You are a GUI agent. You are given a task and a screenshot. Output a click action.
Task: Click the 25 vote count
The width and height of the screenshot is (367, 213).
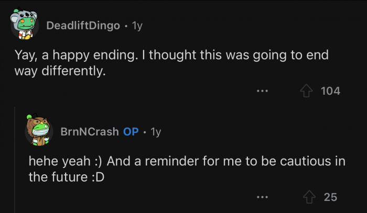[330, 197]
